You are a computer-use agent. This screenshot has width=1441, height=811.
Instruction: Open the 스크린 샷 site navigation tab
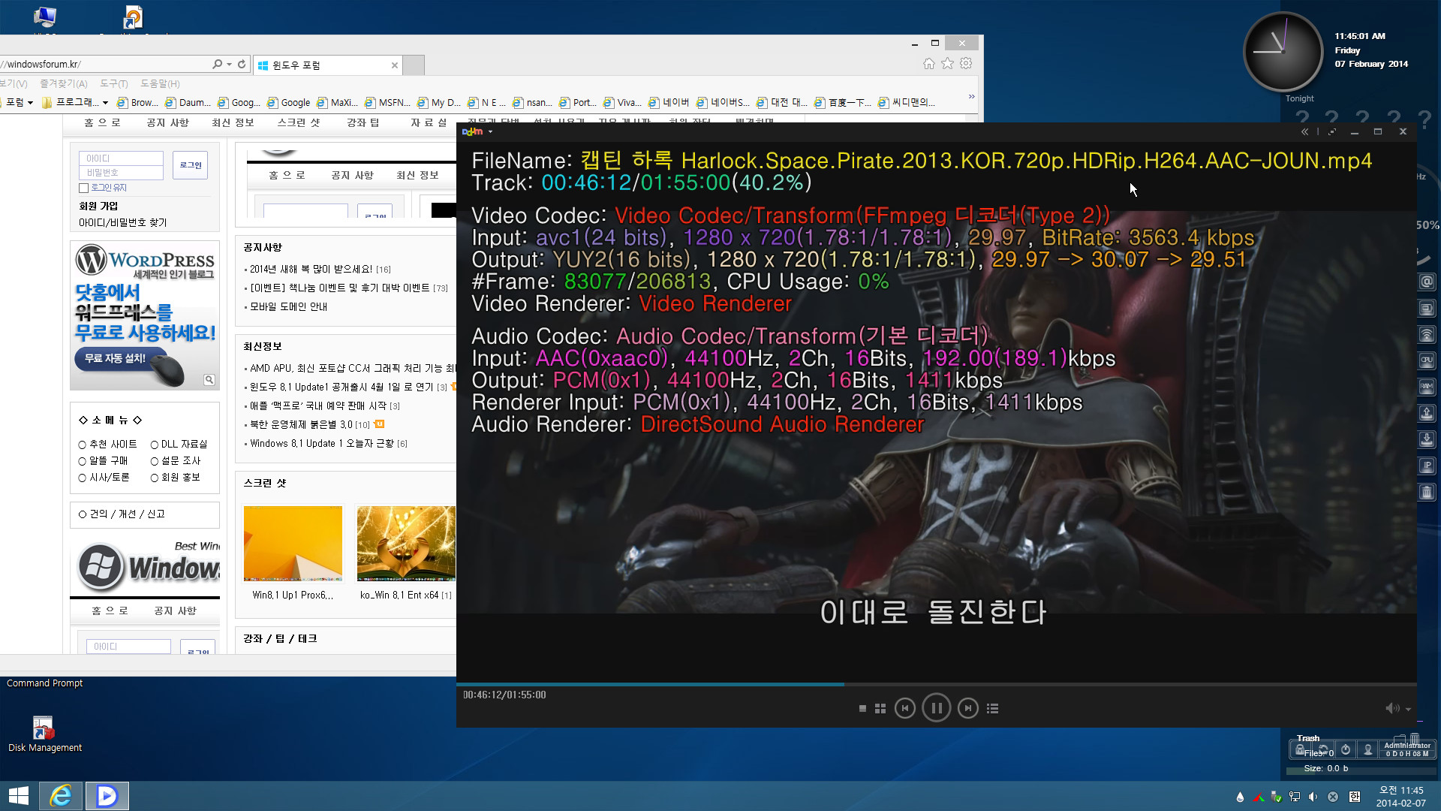298,122
